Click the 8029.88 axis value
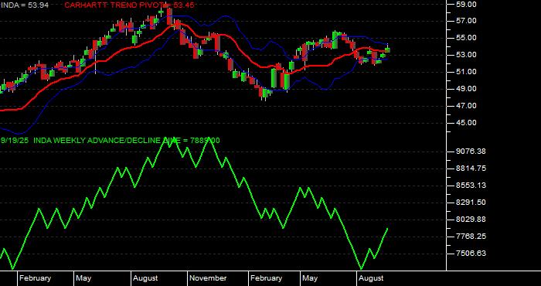Image resolution: width=541 pixels, height=286 pixels. click(471, 220)
